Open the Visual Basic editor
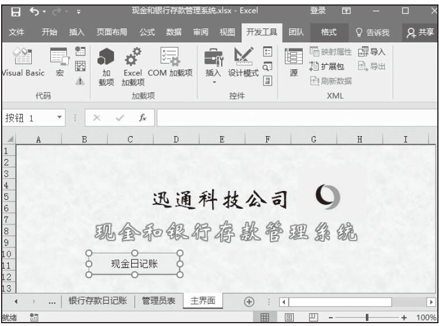Screen dimensions: 439x326 pyautogui.click(x=22, y=63)
